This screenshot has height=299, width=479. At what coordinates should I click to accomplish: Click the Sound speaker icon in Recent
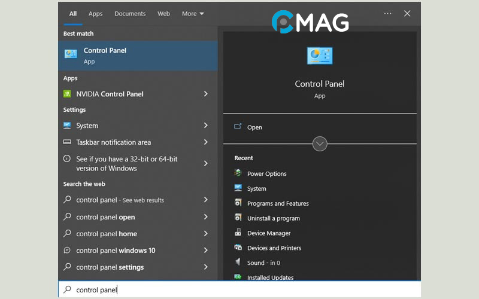tap(238, 263)
